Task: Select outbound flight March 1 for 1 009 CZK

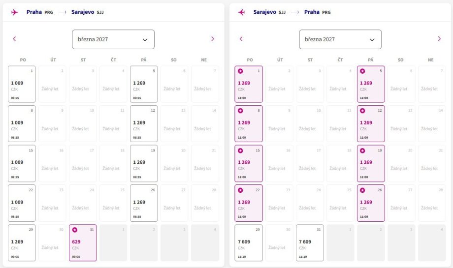Action: click(x=22, y=84)
